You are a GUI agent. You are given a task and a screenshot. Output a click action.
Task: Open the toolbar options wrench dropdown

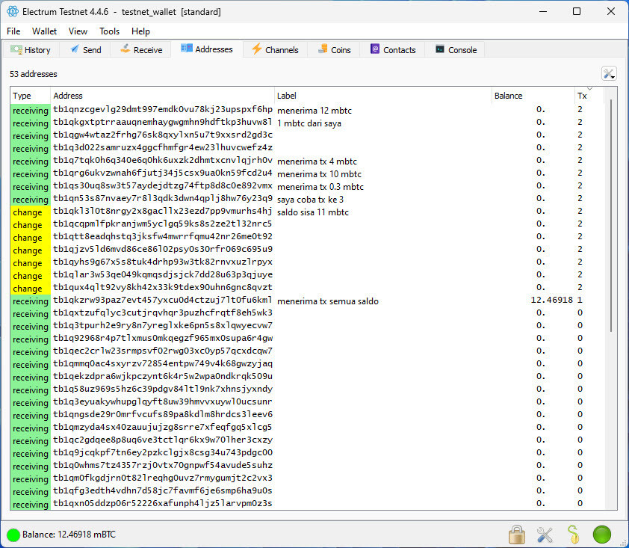(x=609, y=74)
